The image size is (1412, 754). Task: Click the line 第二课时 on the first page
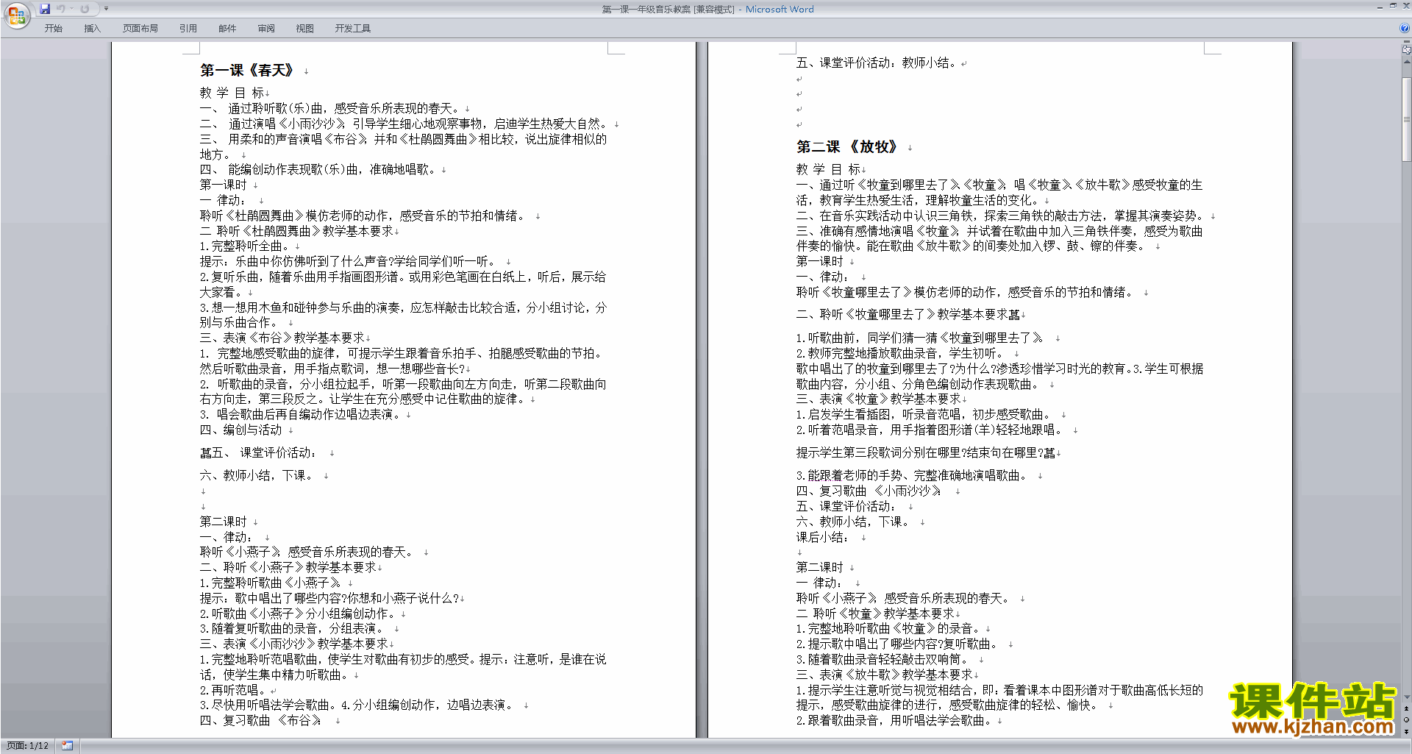224,522
